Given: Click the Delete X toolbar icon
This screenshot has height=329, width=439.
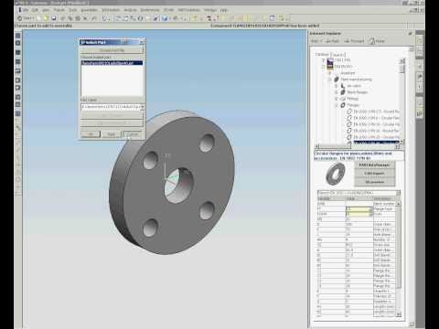Looking at the screenshot, I should pyautogui.click(x=85, y=18).
